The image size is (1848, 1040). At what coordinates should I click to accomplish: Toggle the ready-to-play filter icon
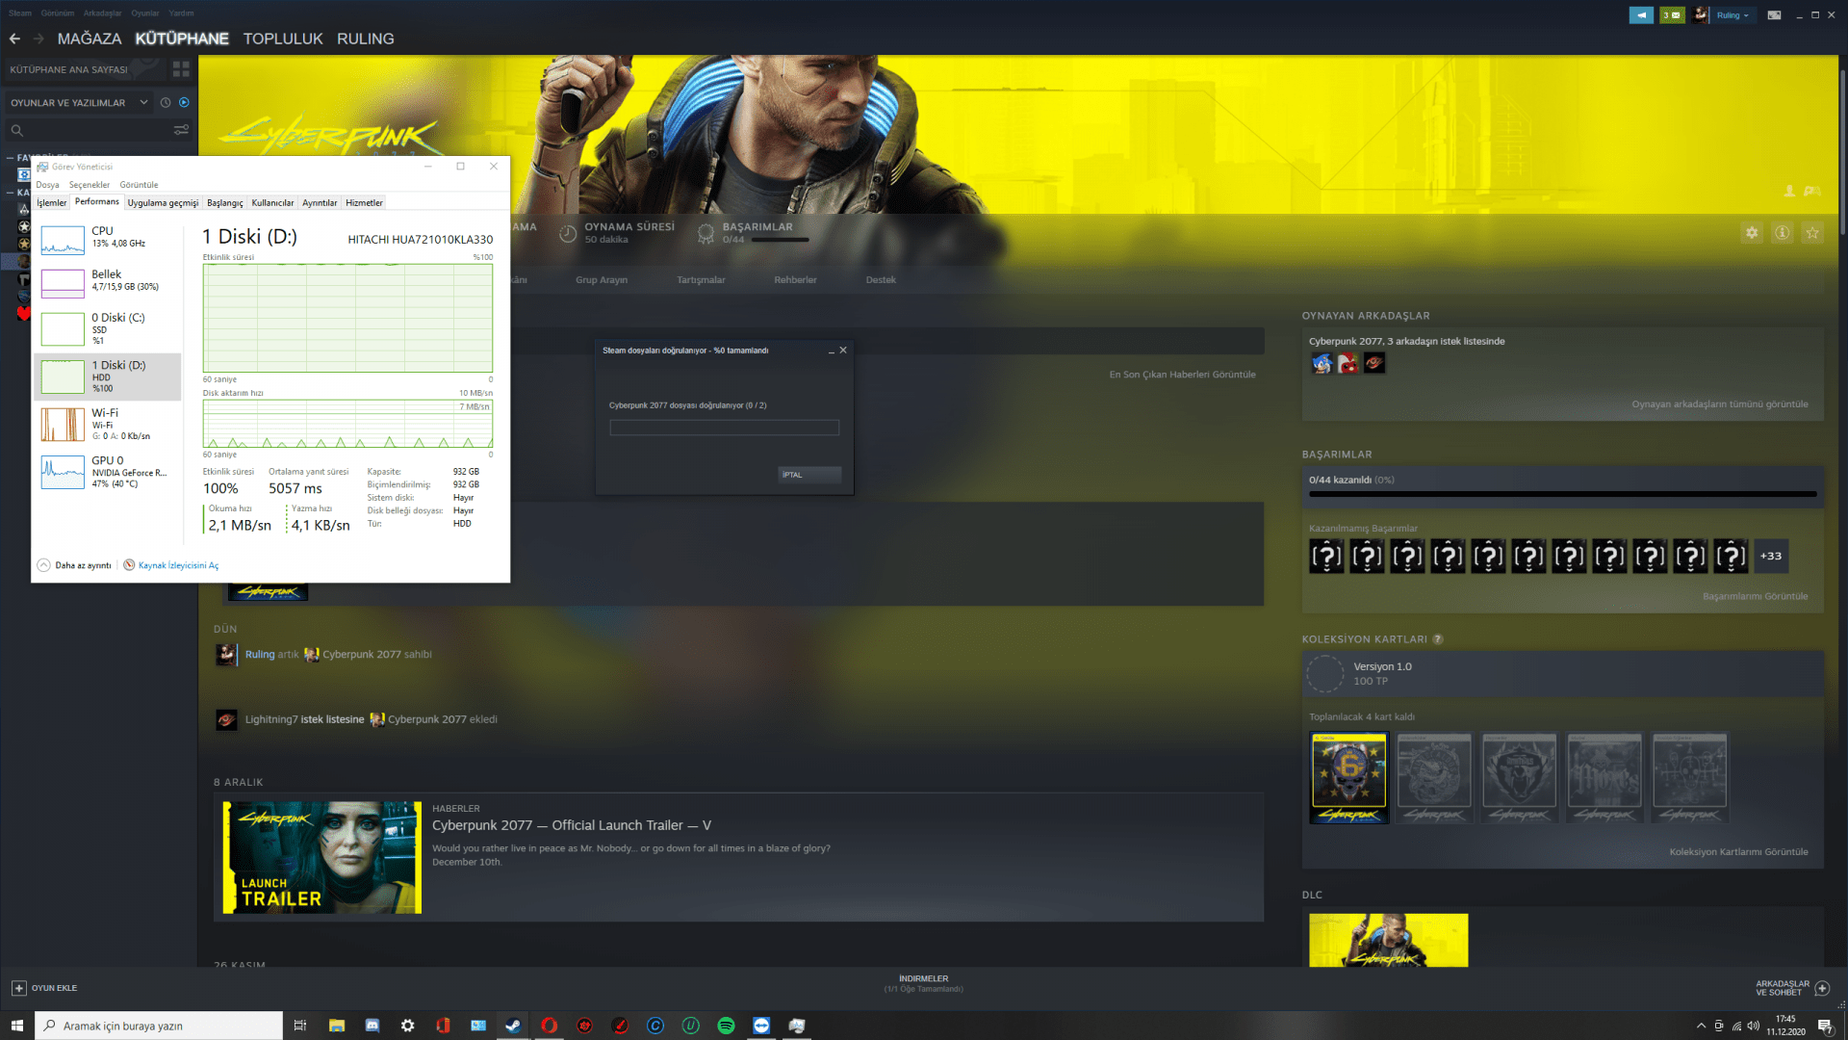click(x=184, y=102)
